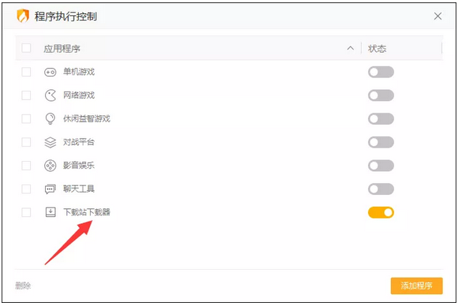Click the 休闲益智游戏 lightbulb icon
Image resolution: width=458 pixels, height=306 pixels.
pyautogui.click(x=50, y=118)
